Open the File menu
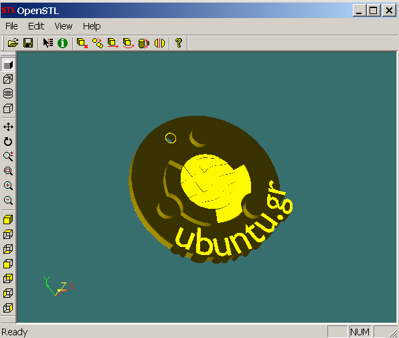This screenshot has width=399, height=338. click(x=11, y=26)
